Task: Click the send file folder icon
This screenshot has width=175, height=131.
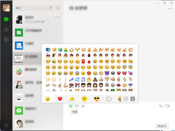Action: coord(77,106)
